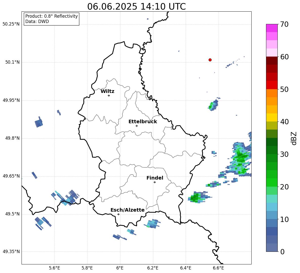Click the 20 label on the colorbar

coord(284,187)
